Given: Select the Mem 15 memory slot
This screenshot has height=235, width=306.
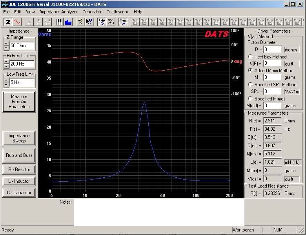Looking at the screenshot, I should pyautogui.click(x=261, y=22).
